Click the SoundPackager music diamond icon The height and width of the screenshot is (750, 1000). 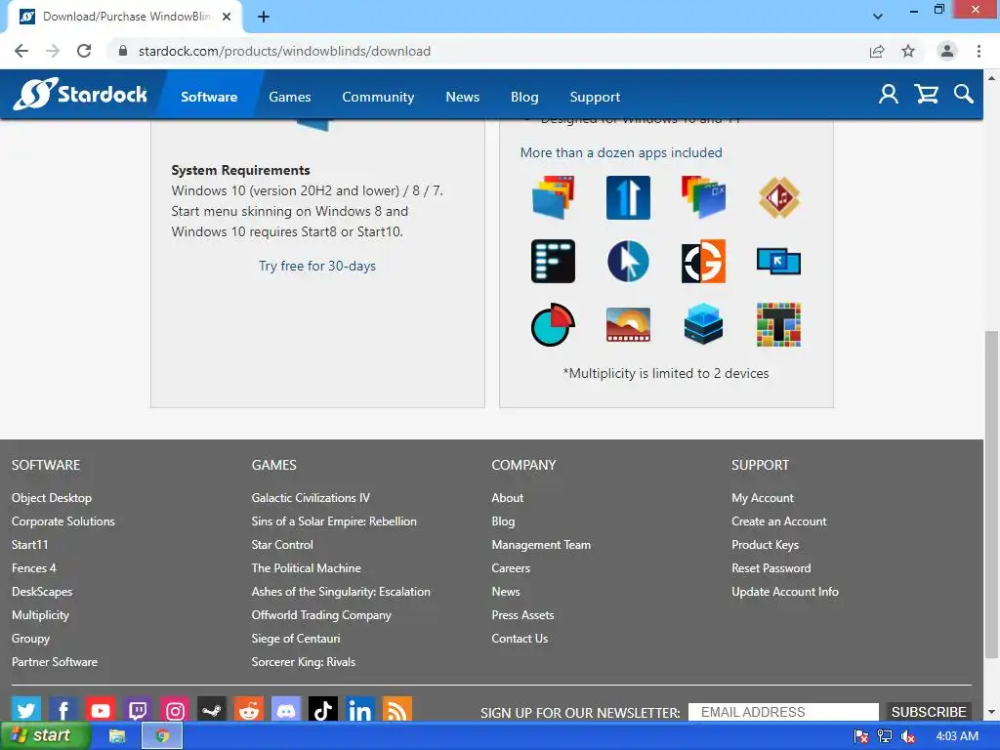tap(778, 197)
